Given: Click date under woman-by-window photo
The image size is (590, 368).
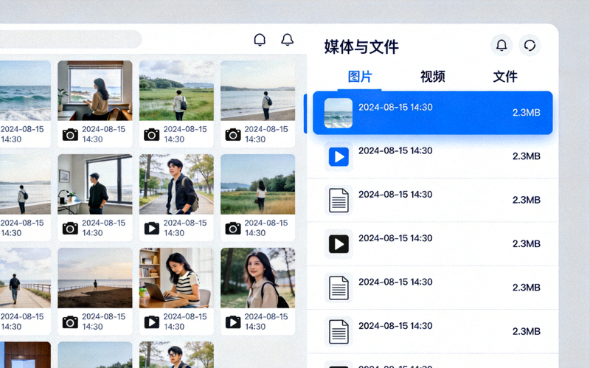Looking at the screenshot, I should (x=103, y=134).
